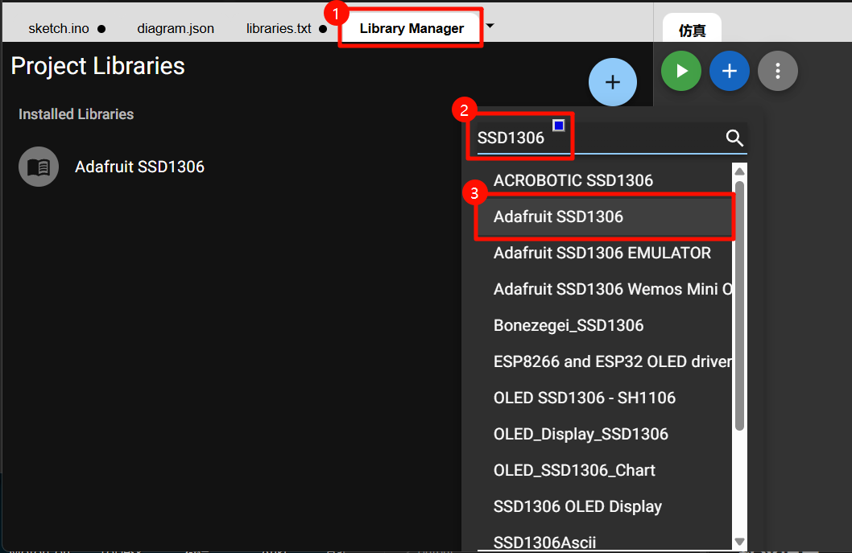Click the results scrollbar up arrow
Screen dimensions: 852x553
[x=739, y=171]
